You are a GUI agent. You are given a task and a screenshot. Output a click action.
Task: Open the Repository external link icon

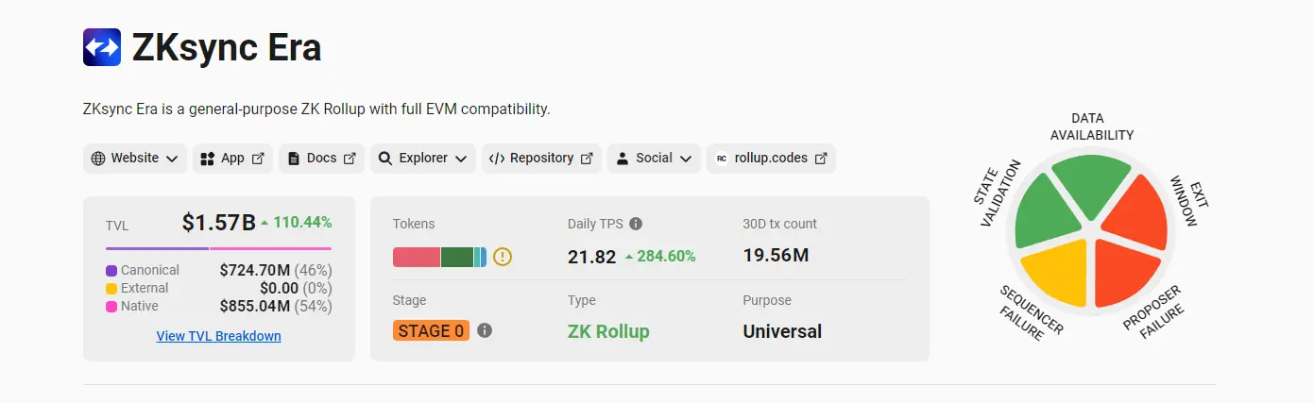[x=587, y=159]
